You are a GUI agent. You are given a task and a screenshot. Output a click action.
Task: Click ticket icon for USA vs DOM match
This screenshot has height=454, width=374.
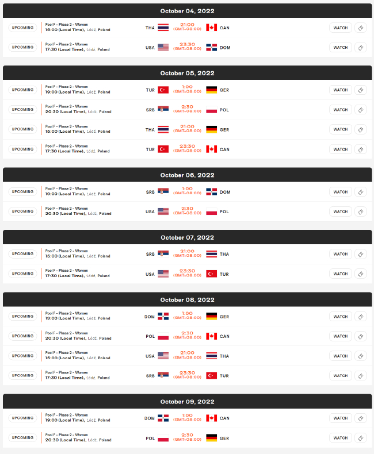(360, 48)
